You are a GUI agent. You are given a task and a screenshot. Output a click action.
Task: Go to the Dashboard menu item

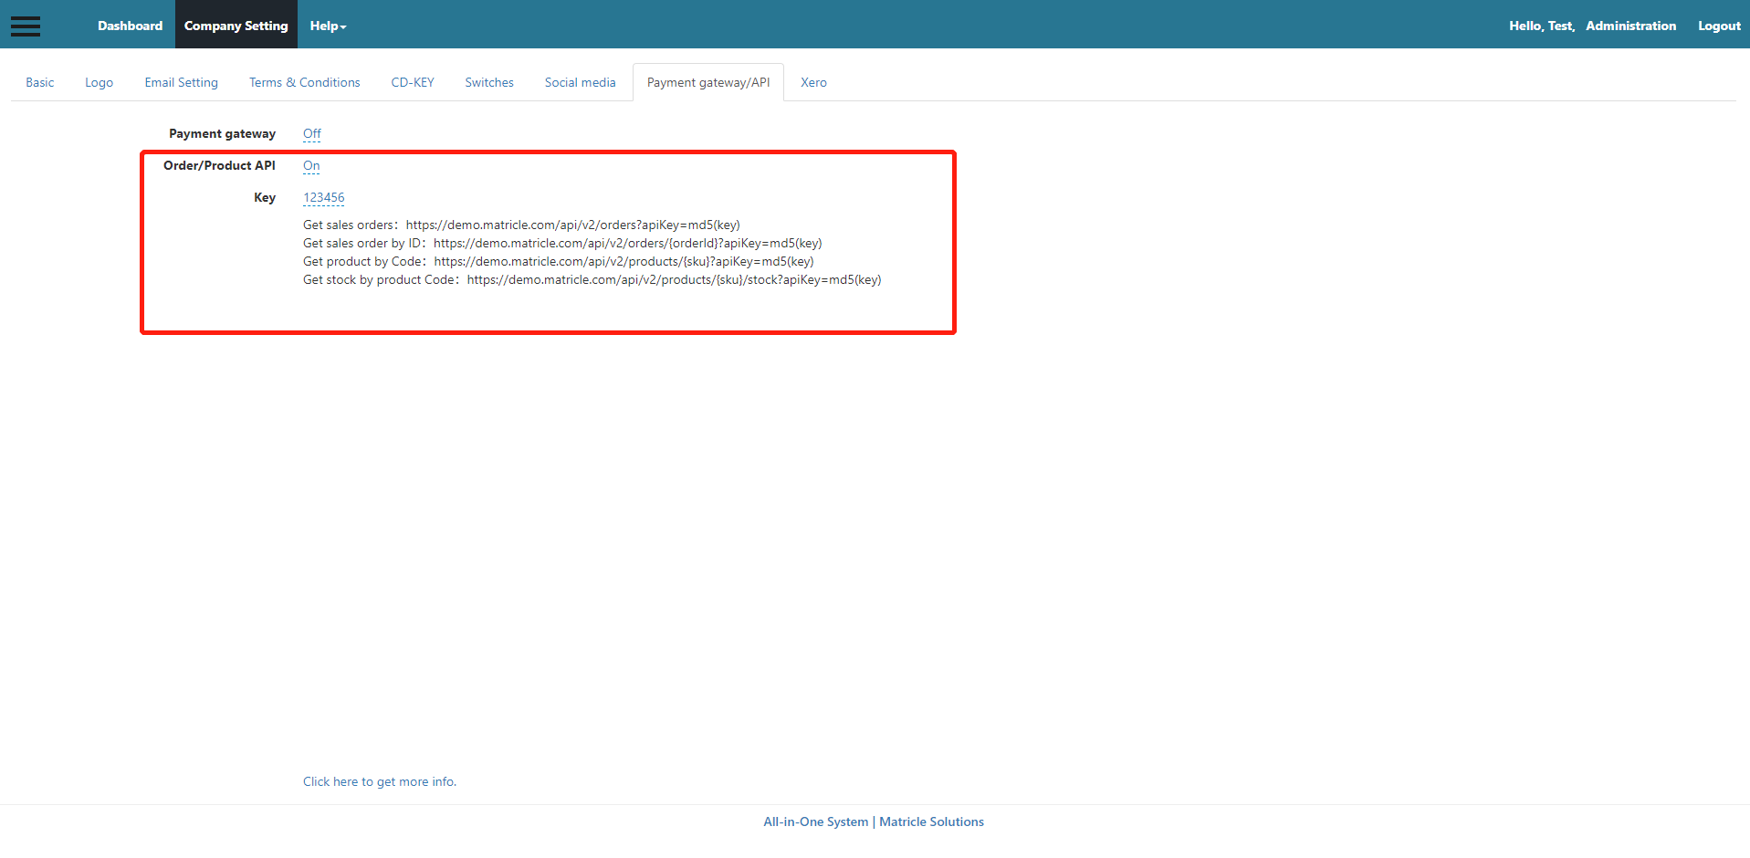[x=130, y=26]
